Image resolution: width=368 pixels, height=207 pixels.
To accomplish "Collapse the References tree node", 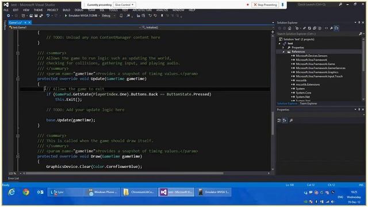I will [283, 52].
